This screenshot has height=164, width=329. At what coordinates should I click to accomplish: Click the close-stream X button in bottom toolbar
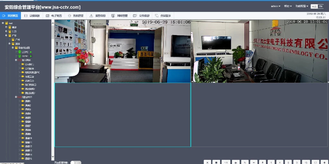(x=208, y=162)
